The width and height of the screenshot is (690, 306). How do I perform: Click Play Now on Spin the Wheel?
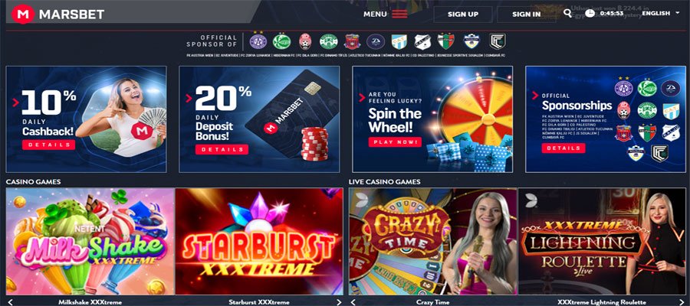click(x=395, y=142)
